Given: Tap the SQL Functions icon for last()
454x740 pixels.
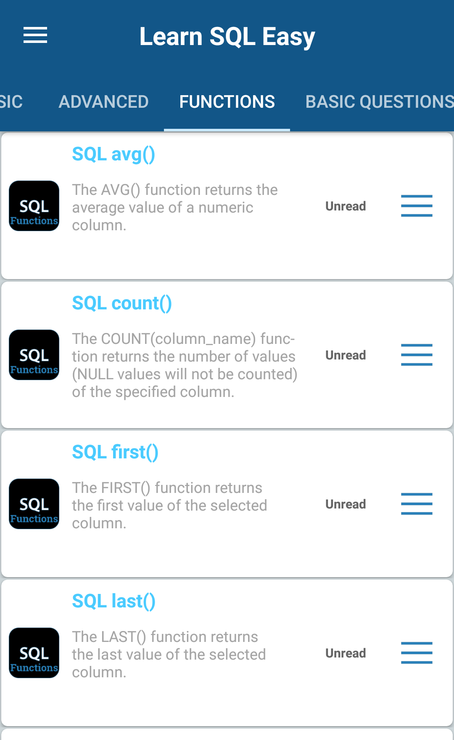Looking at the screenshot, I should [x=34, y=653].
